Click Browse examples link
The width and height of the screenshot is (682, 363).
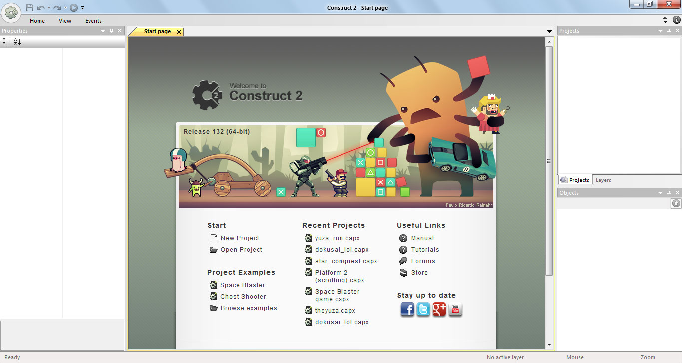pyautogui.click(x=249, y=308)
